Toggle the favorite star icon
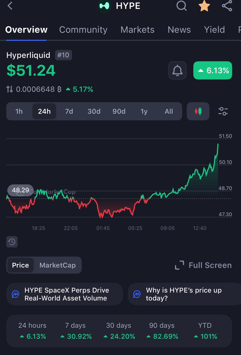Viewport: 241px width, 355px height. coord(204,6)
